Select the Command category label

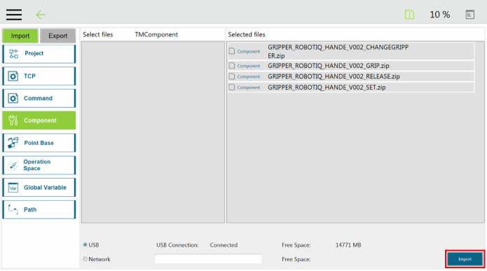(38, 99)
